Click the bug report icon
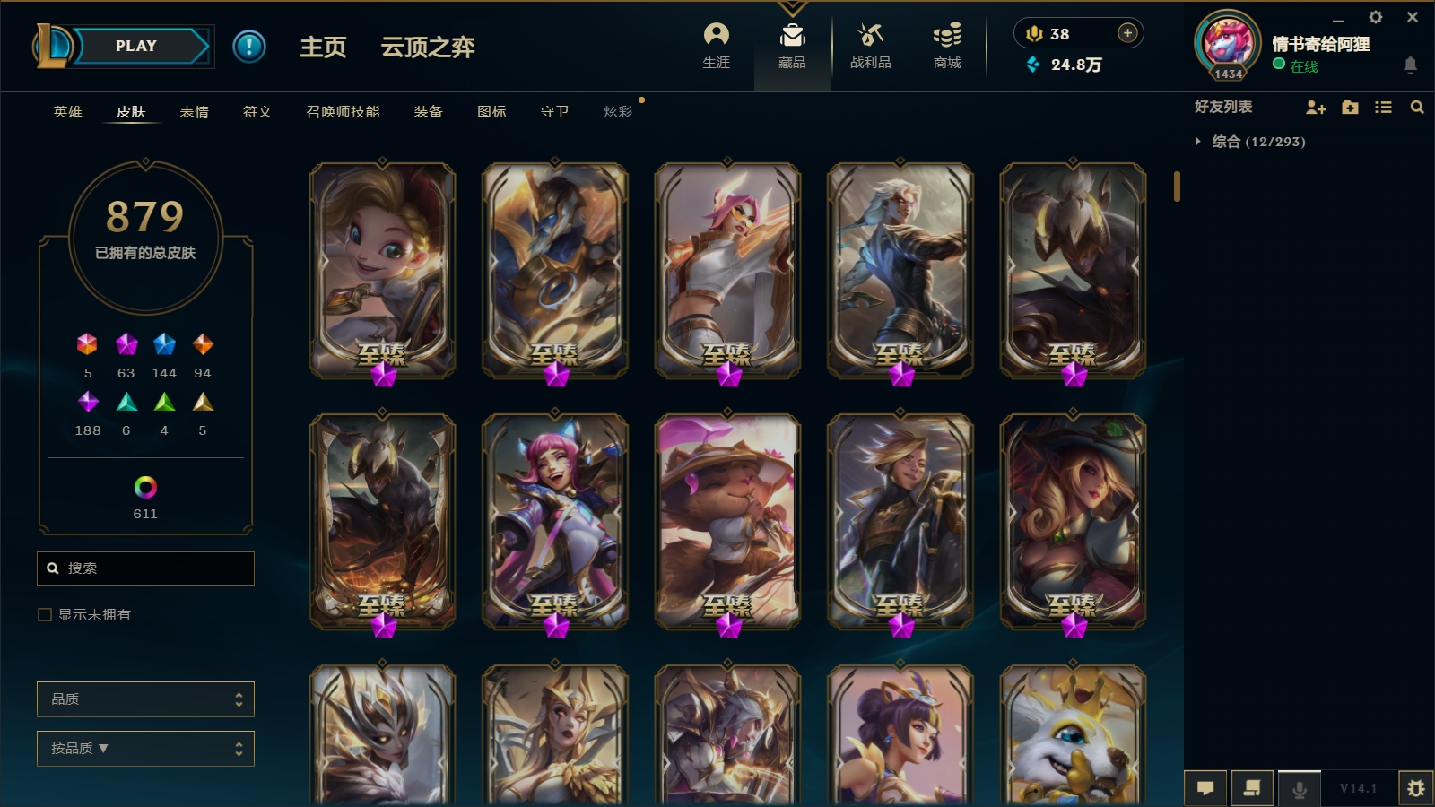 [x=1415, y=788]
